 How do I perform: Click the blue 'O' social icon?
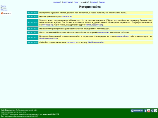coord(152,111)
